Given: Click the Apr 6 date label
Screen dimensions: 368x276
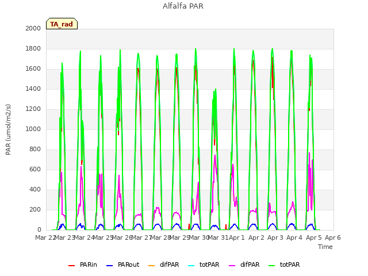Looking at the screenshot, I should click(x=333, y=237).
